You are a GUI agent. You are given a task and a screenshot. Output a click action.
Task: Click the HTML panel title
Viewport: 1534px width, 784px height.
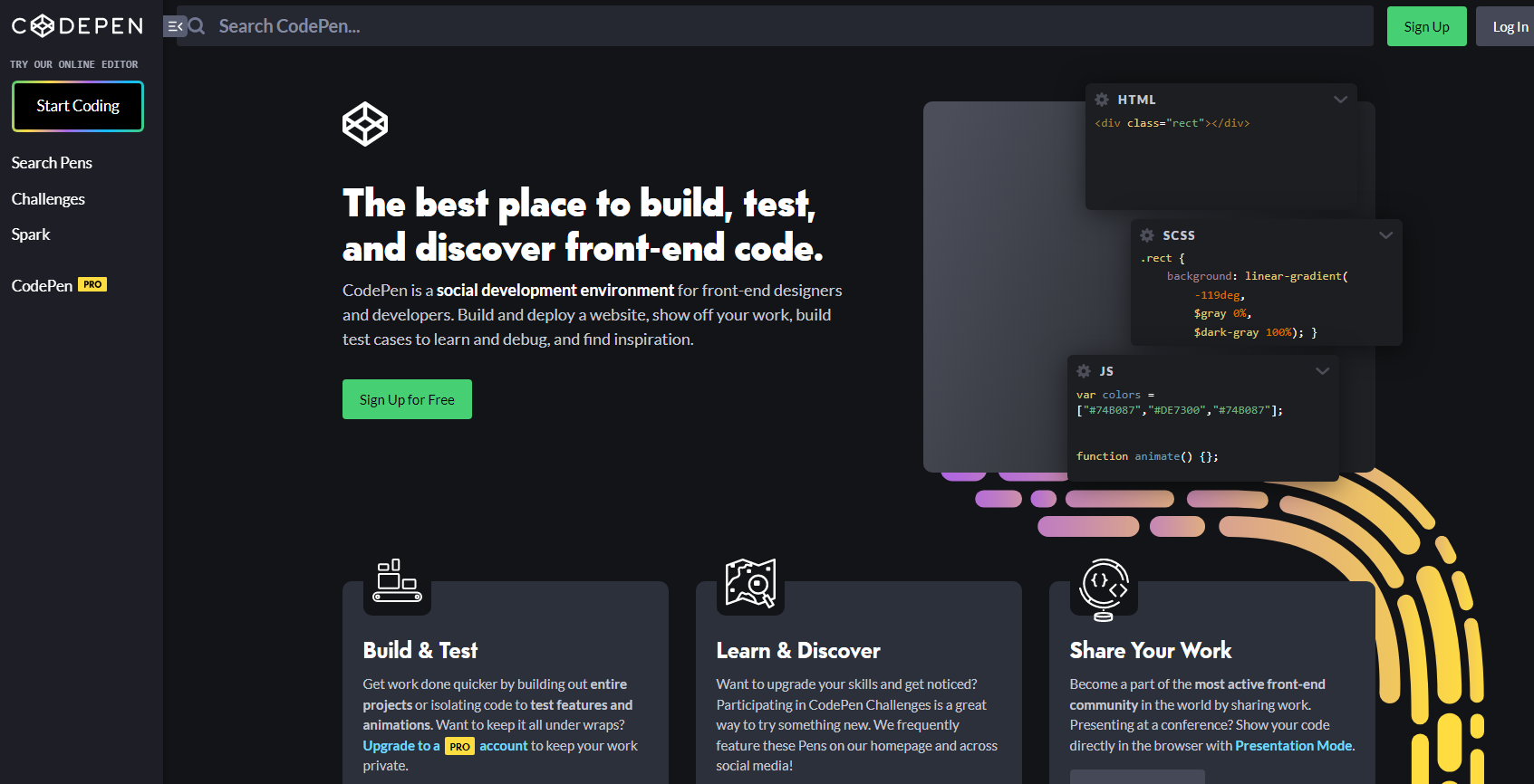click(1136, 100)
